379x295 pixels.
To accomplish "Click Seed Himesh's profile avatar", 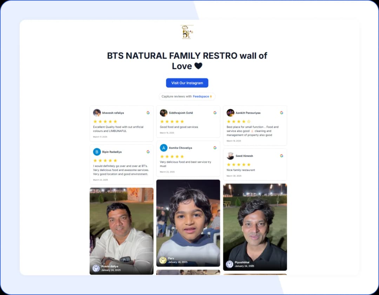I will tap(230, 156).
